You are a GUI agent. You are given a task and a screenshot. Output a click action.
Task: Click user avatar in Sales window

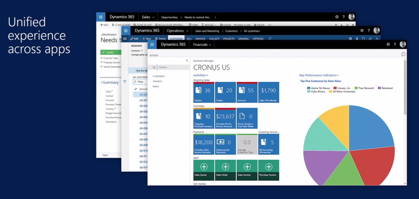point(351,17)
